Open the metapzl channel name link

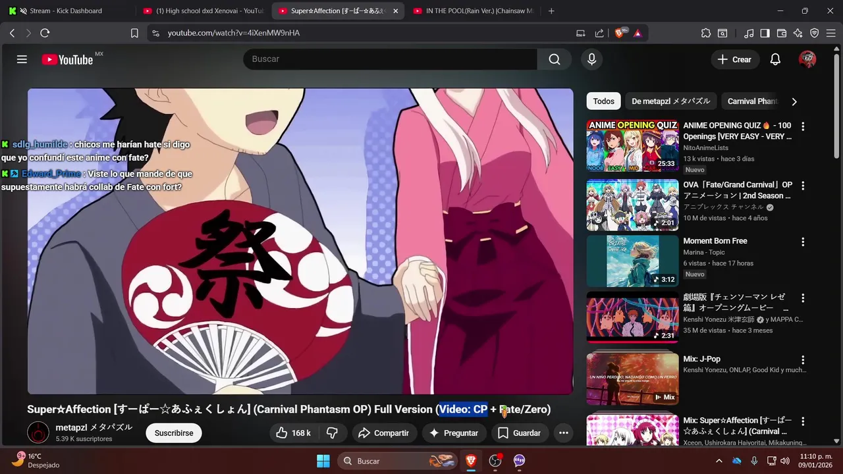pyautogui.click(x=94, y=427)
